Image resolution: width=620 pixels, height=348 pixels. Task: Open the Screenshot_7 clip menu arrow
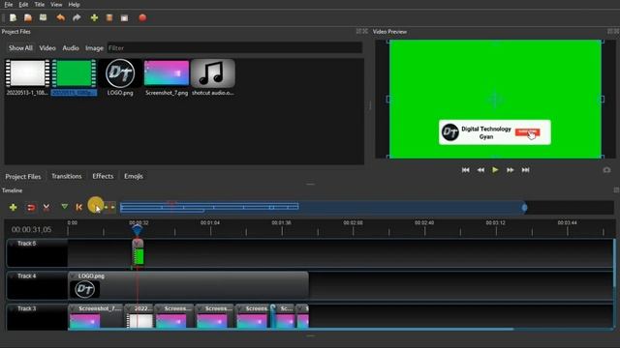point(74,308)
